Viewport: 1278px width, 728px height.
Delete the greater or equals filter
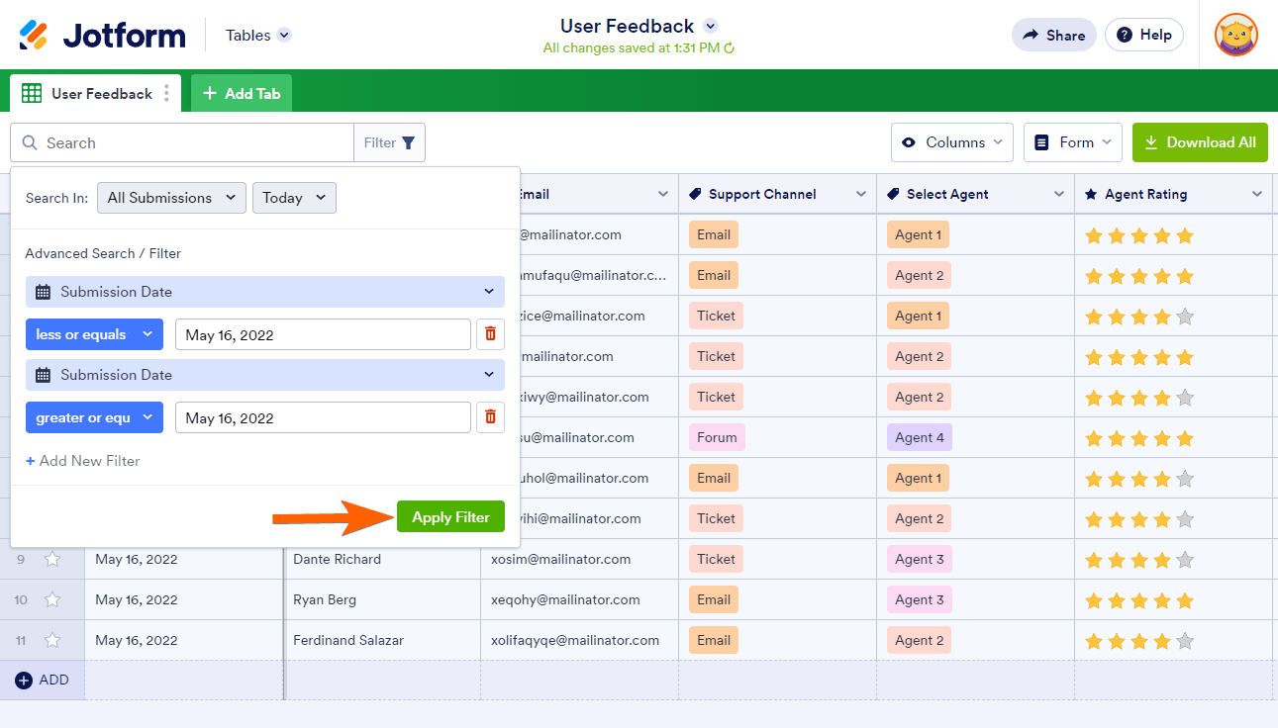[x=490, y=417]
